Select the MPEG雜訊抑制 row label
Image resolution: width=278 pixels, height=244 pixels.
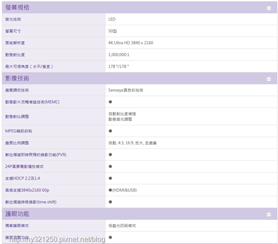[19, 131]
